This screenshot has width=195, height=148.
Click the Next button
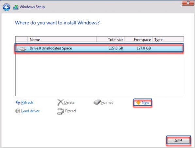[179, 140]
